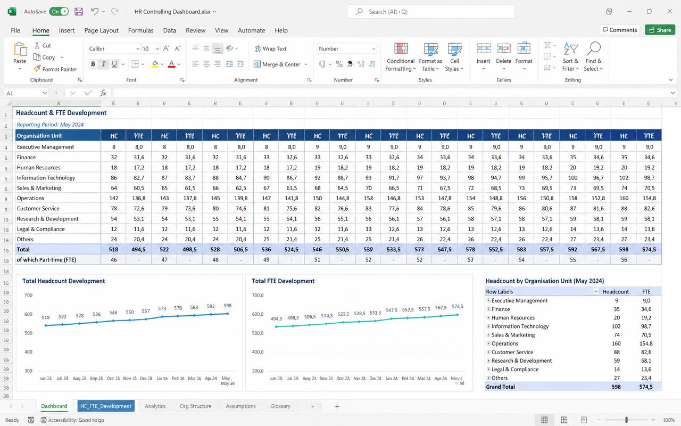Screen dimensions: 681x426
Task: Open the Formulas ribbon tab
Action: (x=140, y=30)
